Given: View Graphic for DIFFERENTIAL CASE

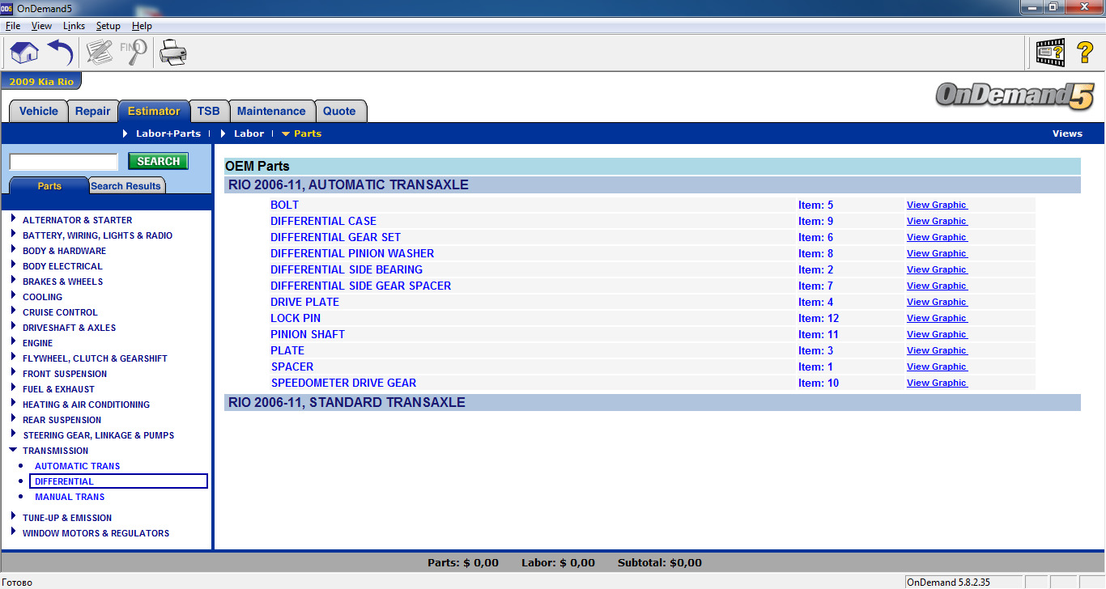Looking at the screenshot, I should (x=937, y=221).
